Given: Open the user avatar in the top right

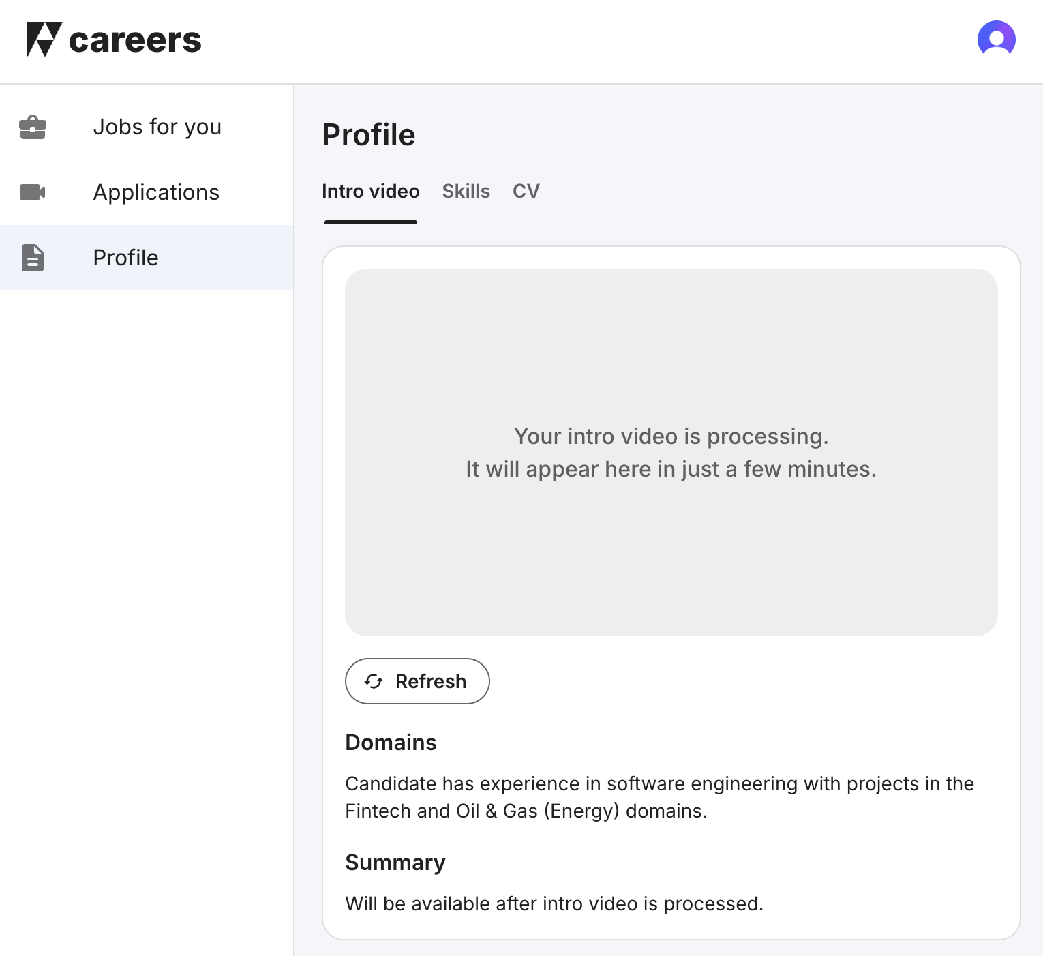Looking at the screenshot, I should [997, 39].
